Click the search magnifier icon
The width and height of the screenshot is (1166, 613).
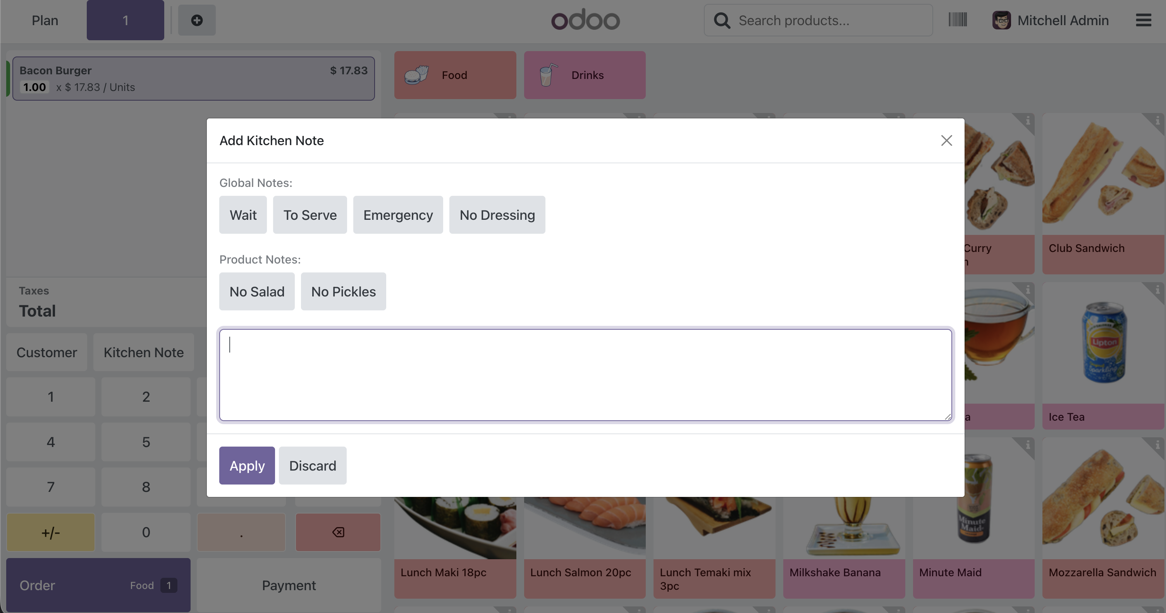pos(722,21)
